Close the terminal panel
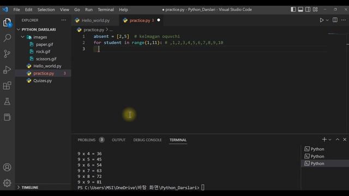Image resolution: width=349 pixels, height=196 pixels. pos(345,139)
